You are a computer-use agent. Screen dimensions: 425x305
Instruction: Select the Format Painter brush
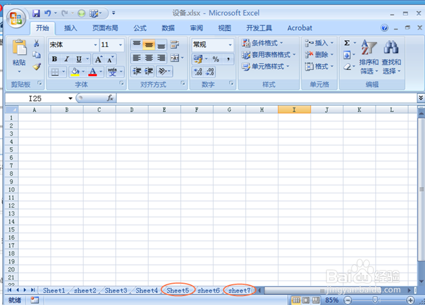pos(36,66)
